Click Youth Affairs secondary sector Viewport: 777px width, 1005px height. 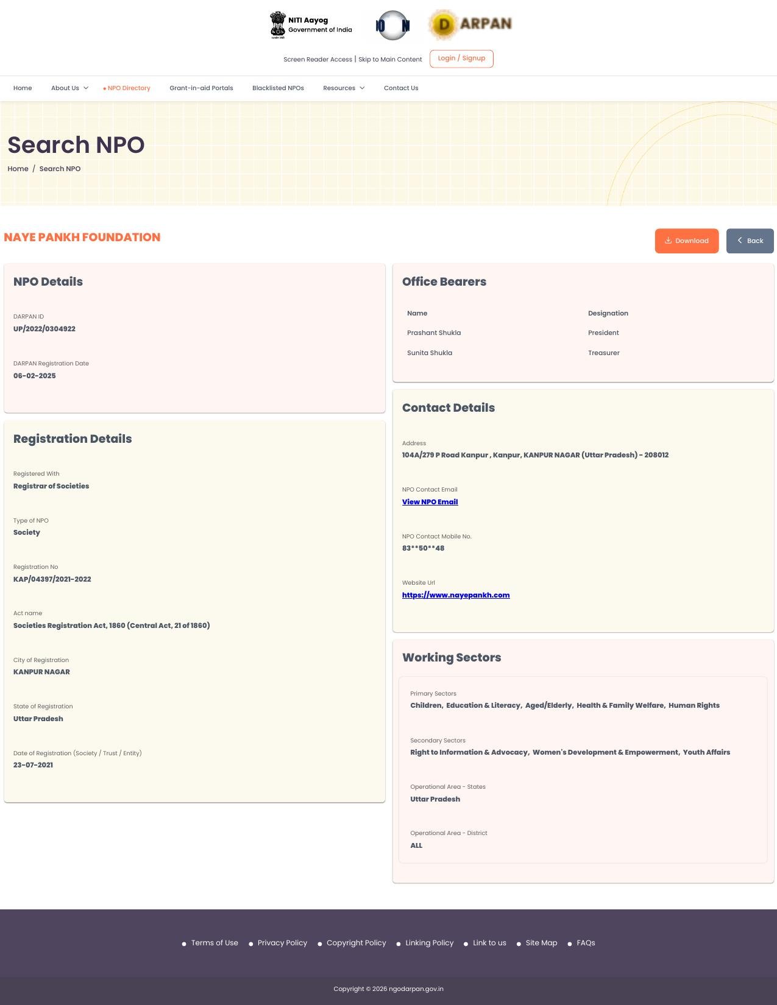[x=706, y=752]
